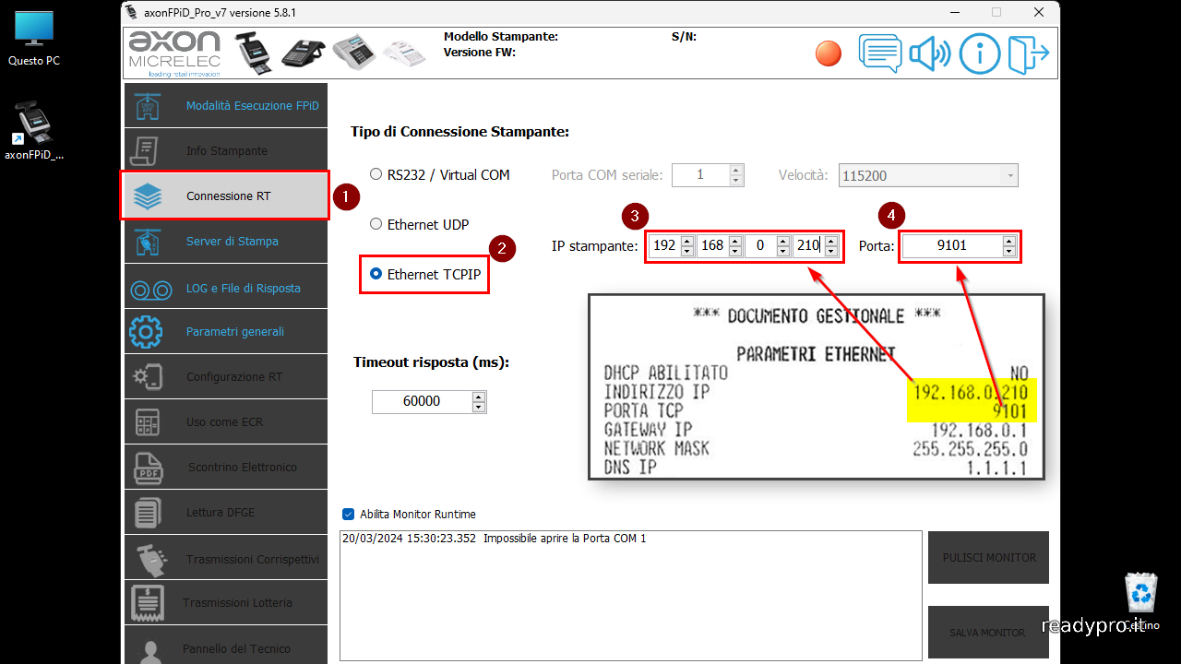The width and height of the screenshot is (1181, 664).
Task: Increment the first IP octet spinner
Action: pyautogui.click(x=686, y=241)
